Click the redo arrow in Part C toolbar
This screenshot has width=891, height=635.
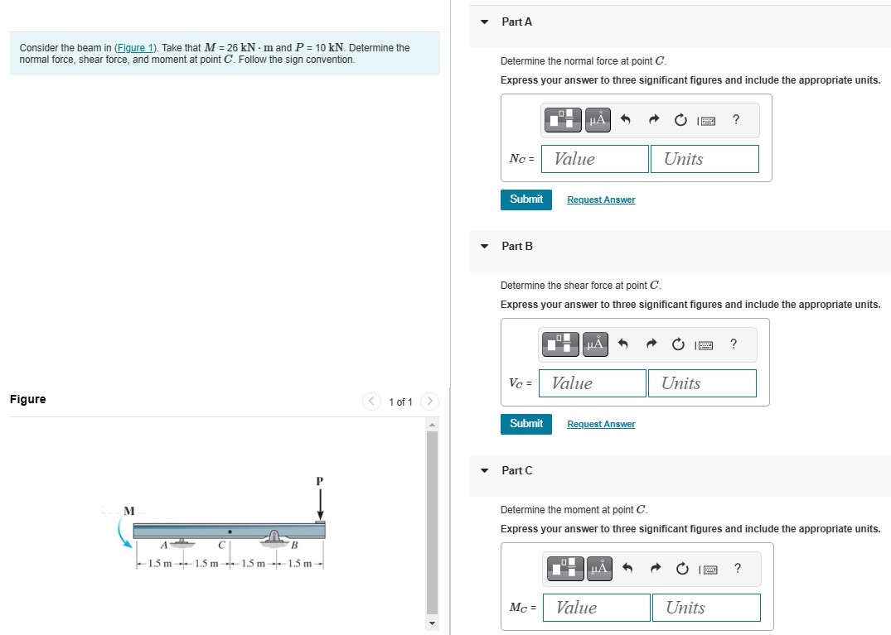(655, 568)
